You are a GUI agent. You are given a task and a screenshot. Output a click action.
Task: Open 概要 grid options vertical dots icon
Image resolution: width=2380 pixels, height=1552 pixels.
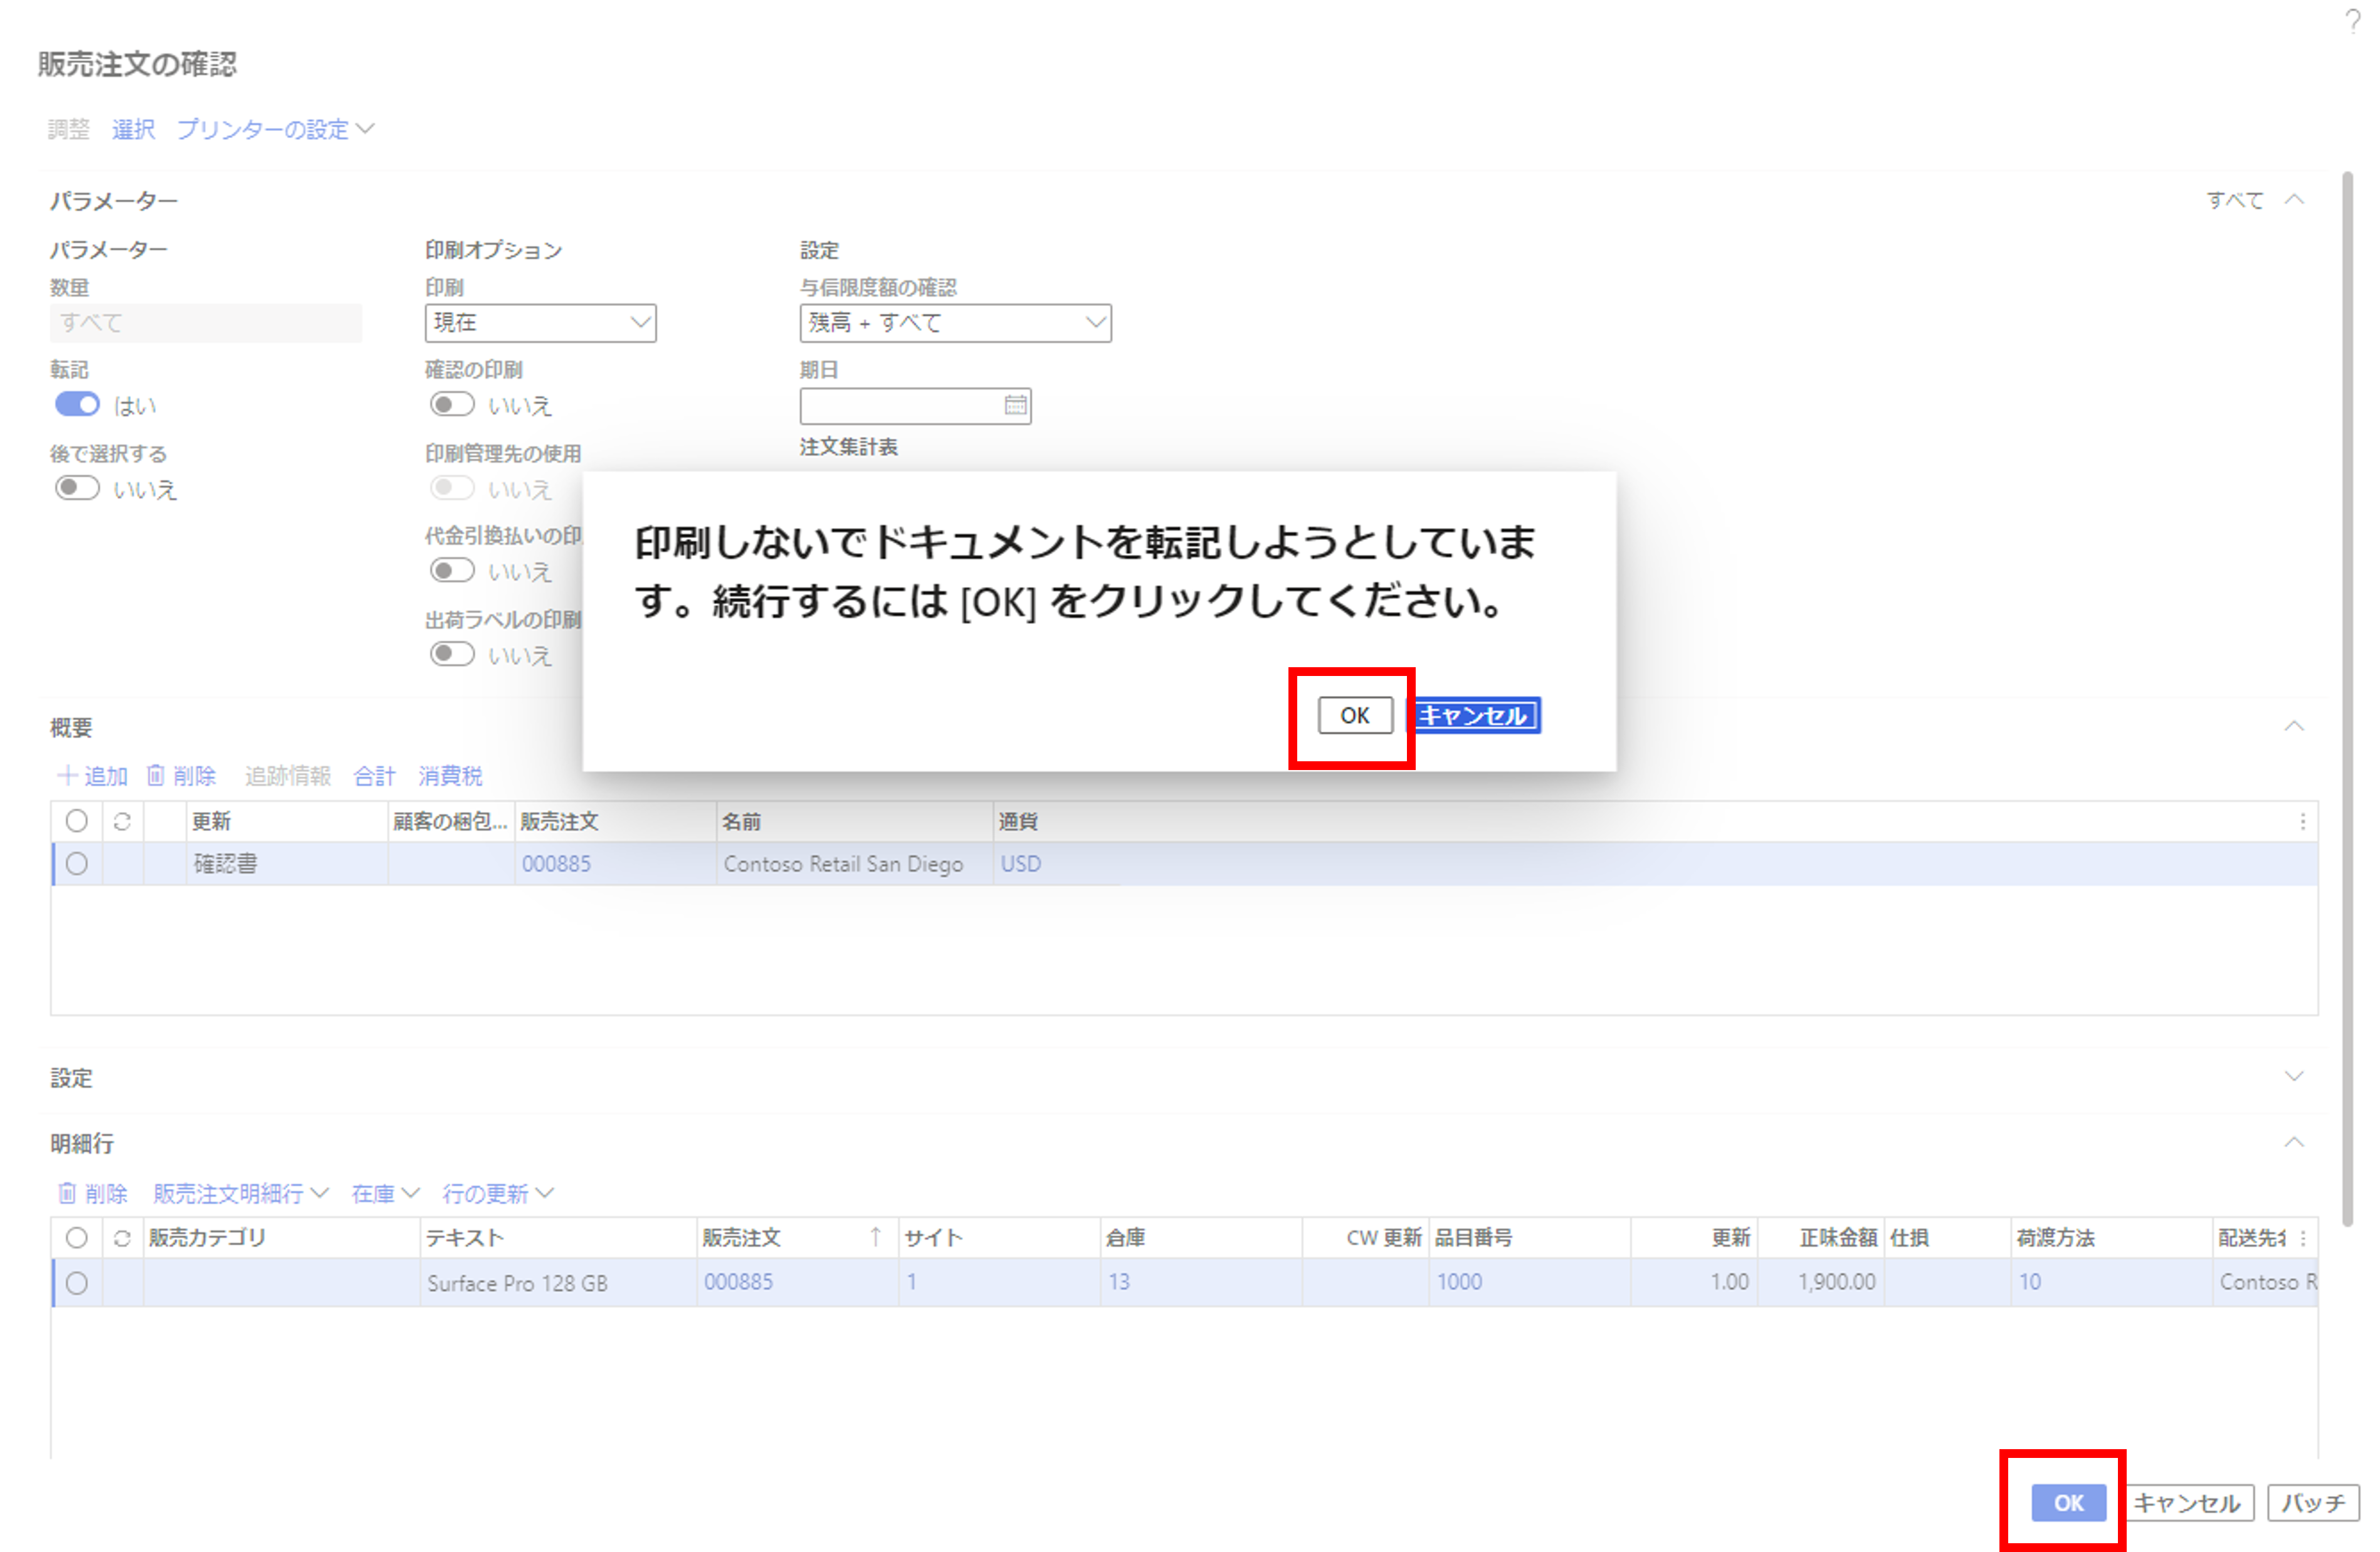point(2303,821)
